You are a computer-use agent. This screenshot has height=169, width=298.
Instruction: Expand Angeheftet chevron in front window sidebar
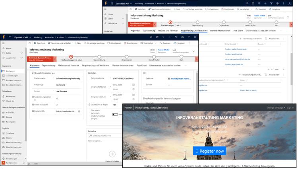22,58
